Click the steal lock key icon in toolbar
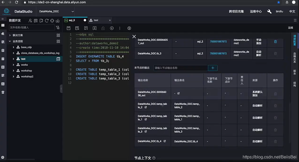Image resolution: width=299 pixels, height=162 pixels. 94,28
